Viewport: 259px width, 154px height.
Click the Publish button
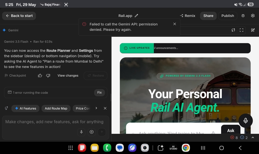[228, 16]
